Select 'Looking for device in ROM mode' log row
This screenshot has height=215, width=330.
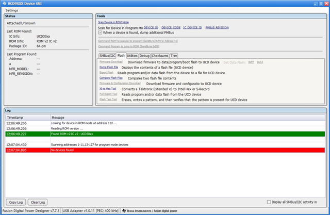click(x=165, y=123)
